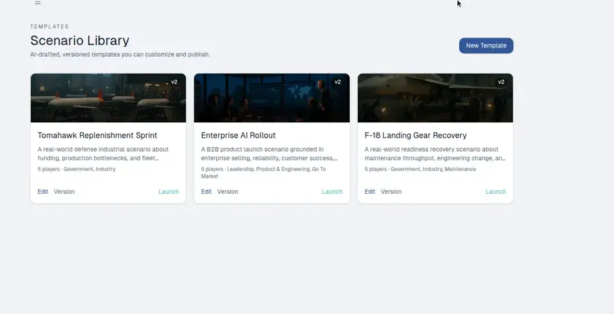Open Version for F-18 Landing Gear Recovery
Screen dimensions: 614x314
[391, 192]
